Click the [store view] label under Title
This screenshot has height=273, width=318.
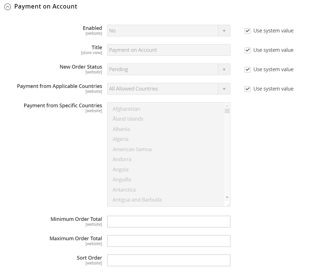(92, 52)
